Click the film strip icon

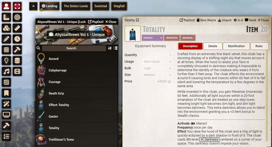point(17,71)
